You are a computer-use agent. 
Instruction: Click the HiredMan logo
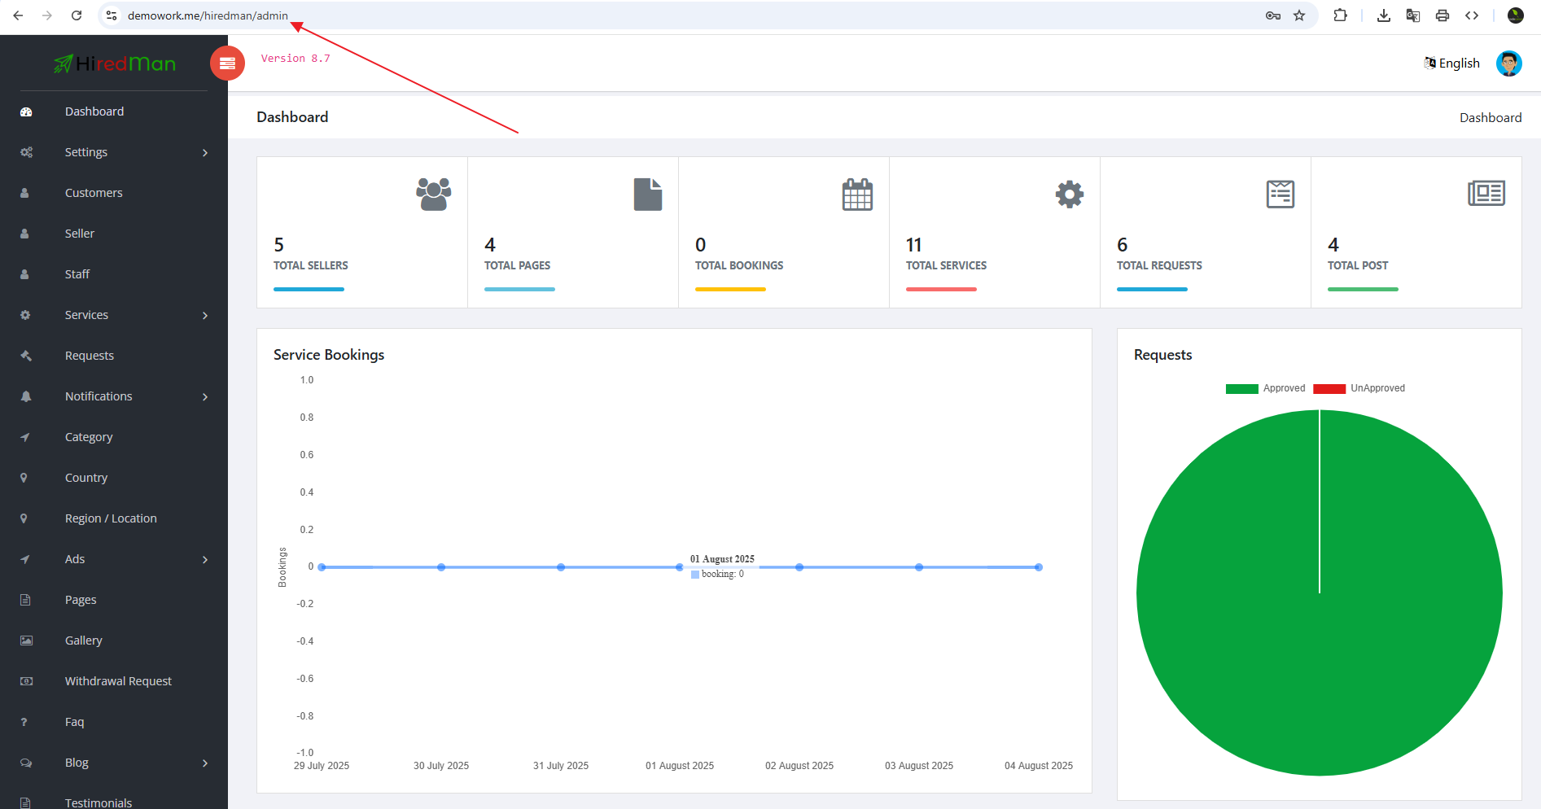115,63
